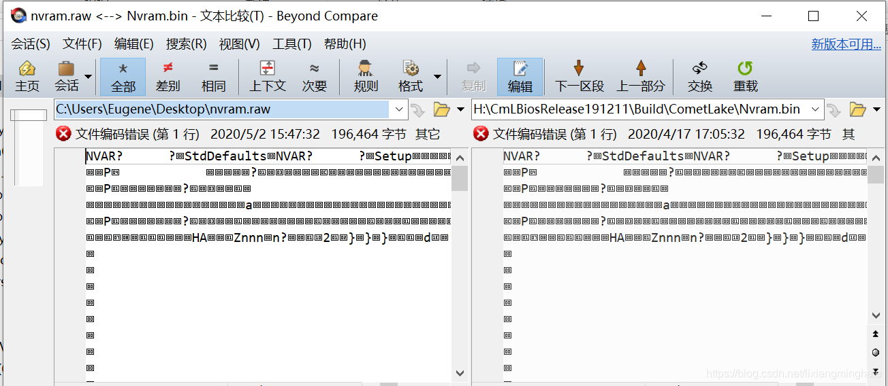The height and width of the screenshot is (386, 888).
Task: Toggle Minor (次要) differences
Action: tap(315, 77)
